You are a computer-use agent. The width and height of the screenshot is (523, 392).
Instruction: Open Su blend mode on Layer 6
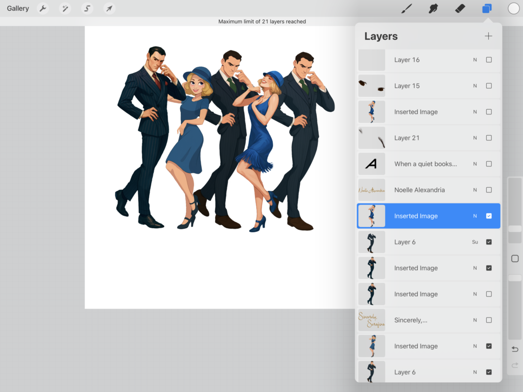[x=475, y=242]
